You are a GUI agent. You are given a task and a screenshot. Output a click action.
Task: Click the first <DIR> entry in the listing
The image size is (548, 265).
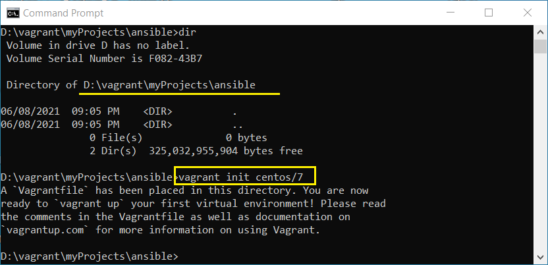click(x=157, y=111)
